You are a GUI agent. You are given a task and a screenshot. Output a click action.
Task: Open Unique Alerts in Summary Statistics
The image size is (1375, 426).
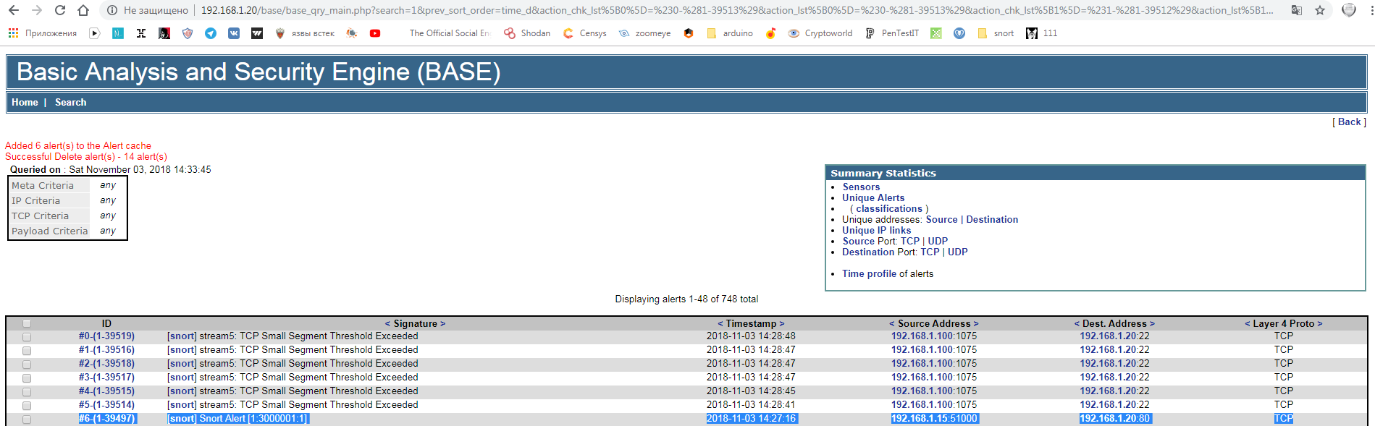coord(872,198)
